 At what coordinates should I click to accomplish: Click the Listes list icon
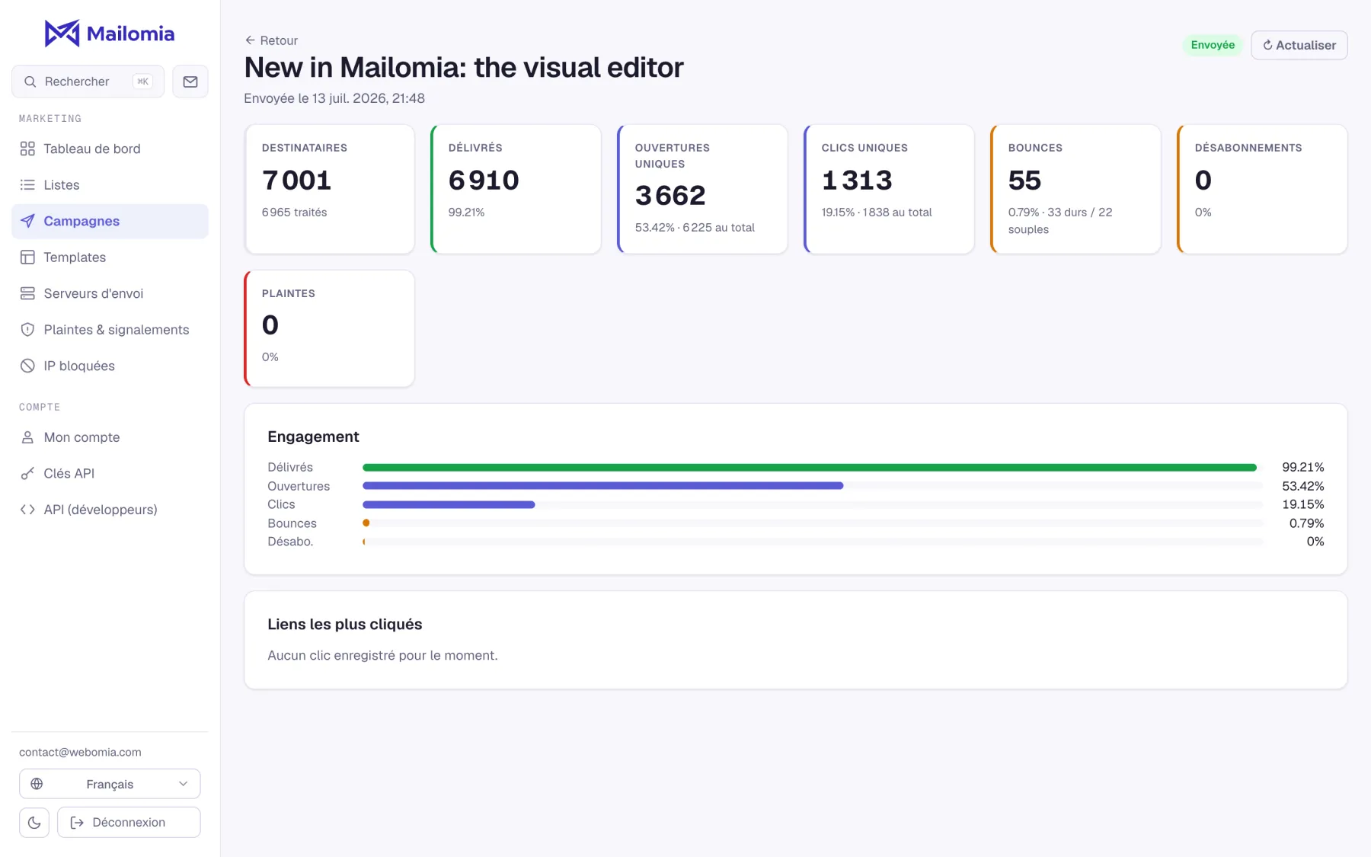(x=27, y=185)
